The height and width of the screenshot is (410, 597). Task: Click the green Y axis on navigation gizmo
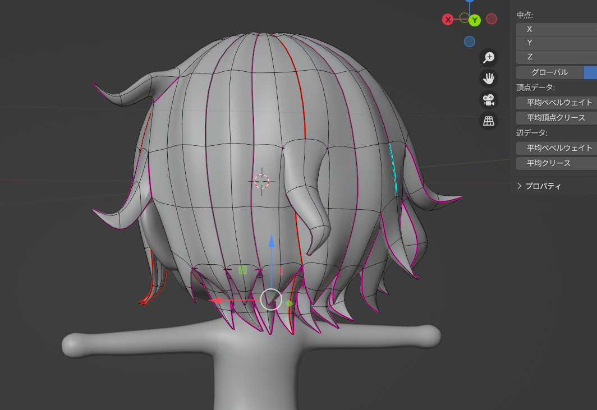point(475,20)
